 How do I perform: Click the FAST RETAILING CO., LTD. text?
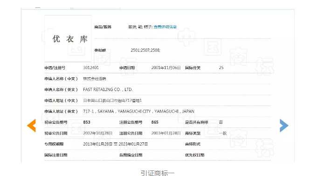click(x=108, y=90)
